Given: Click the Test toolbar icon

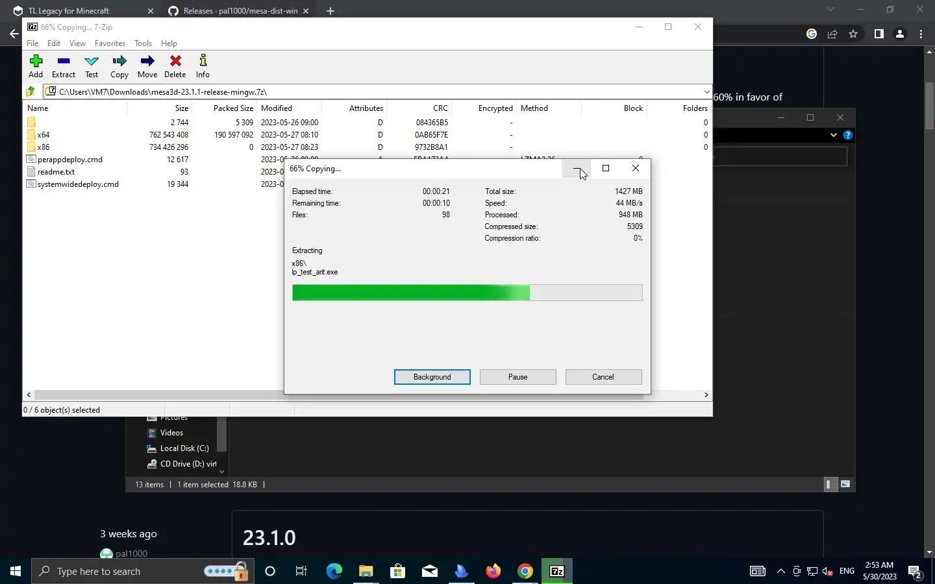Looking at the screenshot, I should [x=92, y=66].
